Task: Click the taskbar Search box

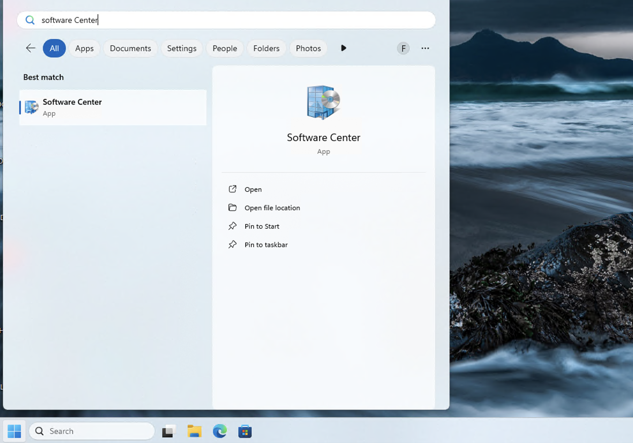Action: (x=92, y=431)
